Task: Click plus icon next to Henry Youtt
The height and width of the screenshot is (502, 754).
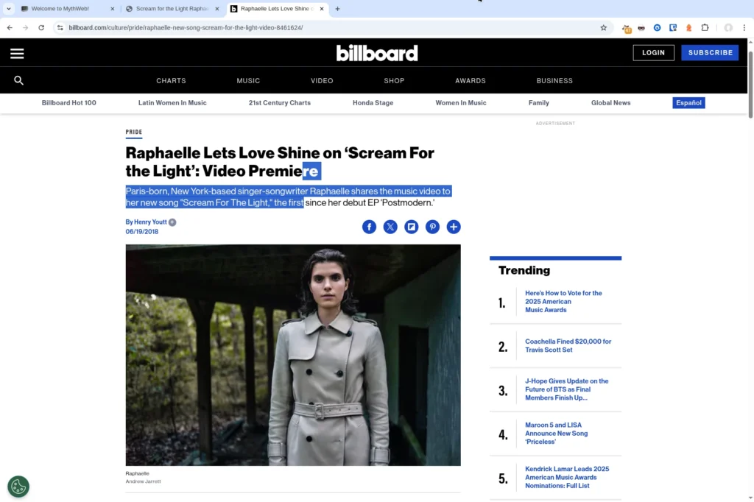Action: tap(172, 222)
